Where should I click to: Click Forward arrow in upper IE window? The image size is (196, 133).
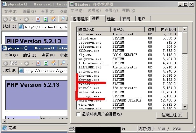[26, 19]
